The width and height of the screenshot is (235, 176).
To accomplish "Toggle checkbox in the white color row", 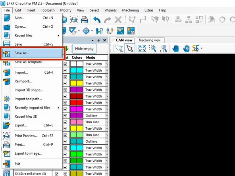I will click(x=65, y=64).
